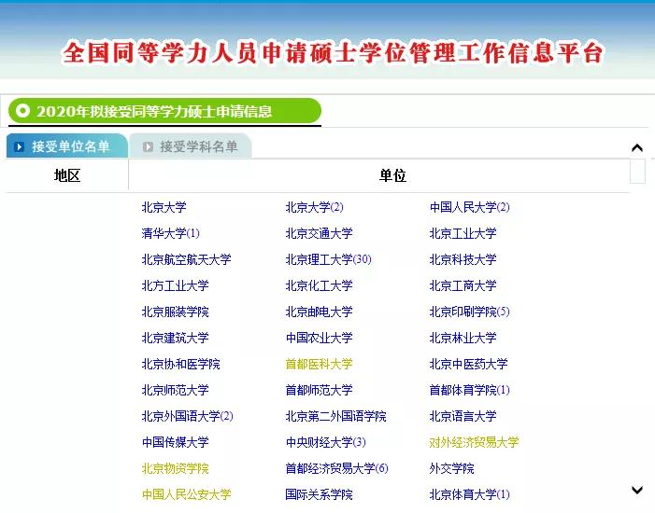Open 北京交通大学 link

tap(319, 233)
